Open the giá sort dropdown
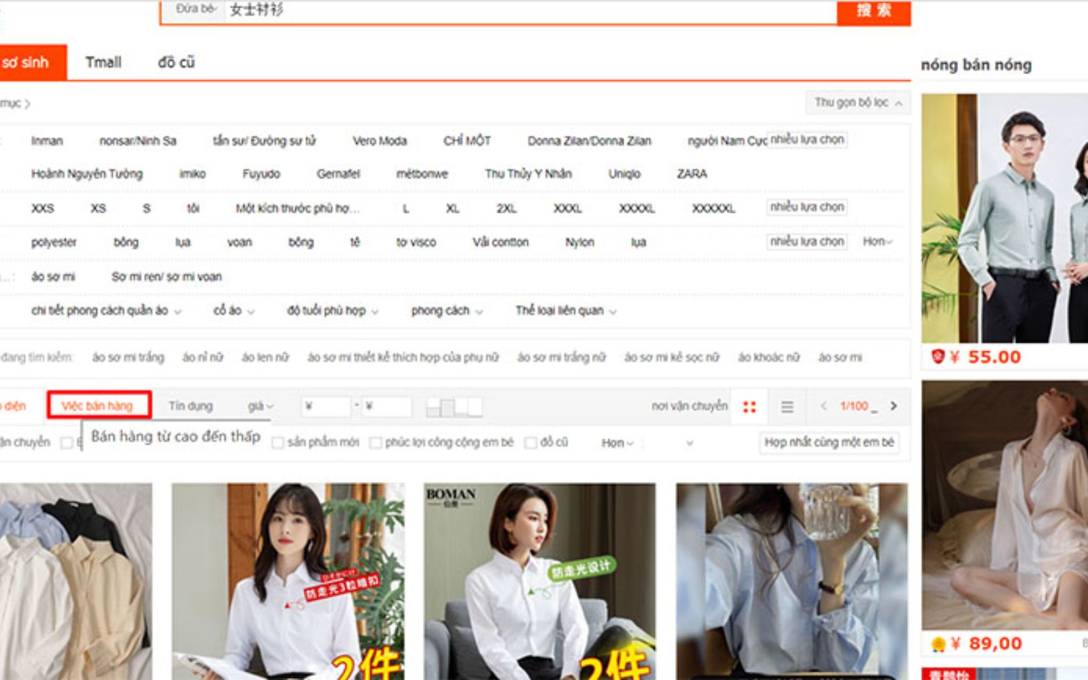1088x680 pixels. [260, 406]
